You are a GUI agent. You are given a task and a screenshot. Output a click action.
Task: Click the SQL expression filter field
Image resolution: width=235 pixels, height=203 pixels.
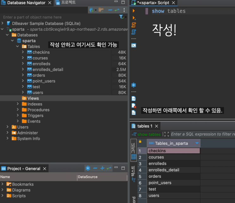tap(203, 134)
